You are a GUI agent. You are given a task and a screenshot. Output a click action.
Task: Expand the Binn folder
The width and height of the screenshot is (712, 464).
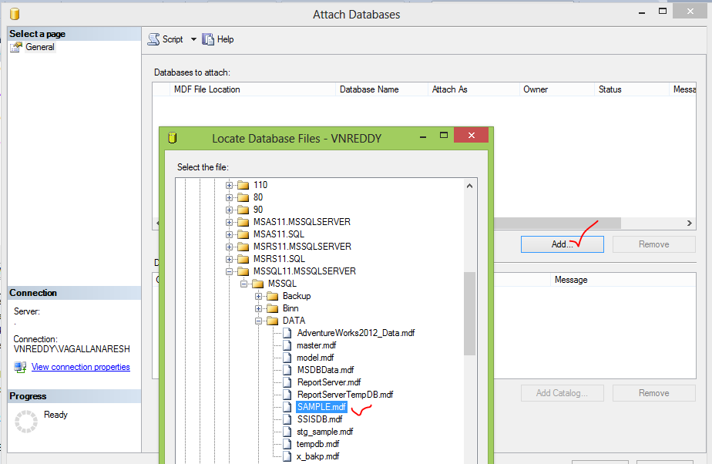(258, 309)
